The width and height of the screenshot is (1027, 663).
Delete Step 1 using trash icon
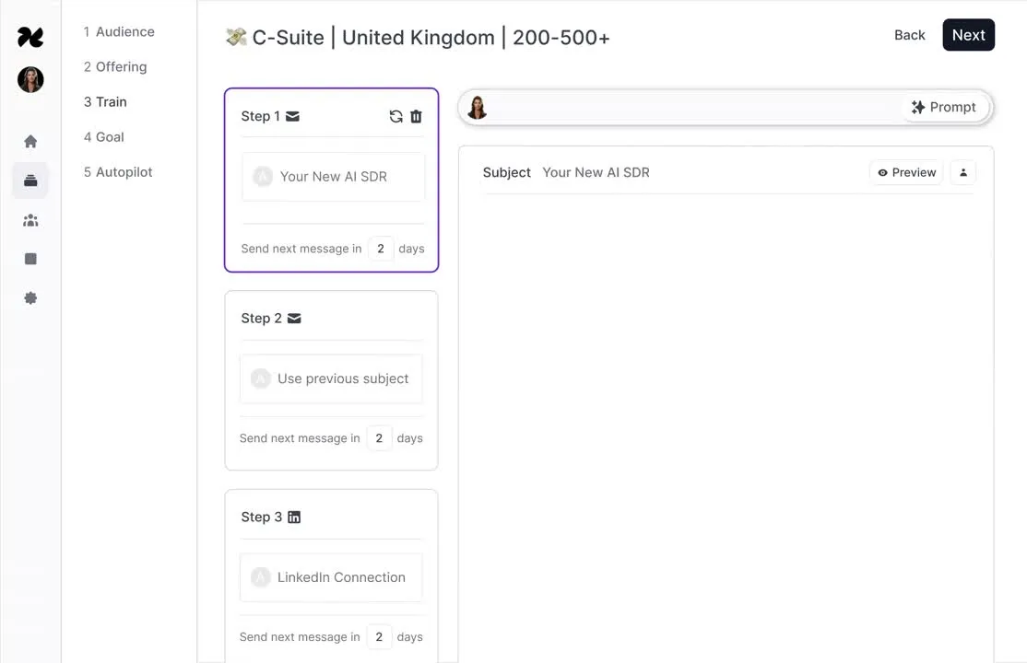416,117
